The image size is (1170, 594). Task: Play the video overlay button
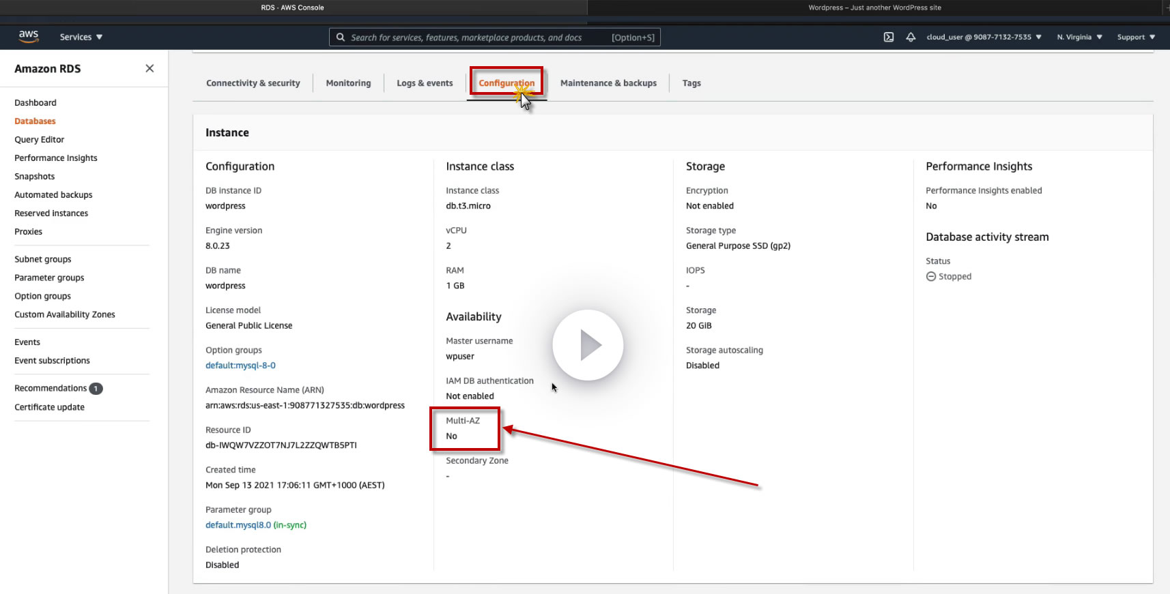[588, 345]
